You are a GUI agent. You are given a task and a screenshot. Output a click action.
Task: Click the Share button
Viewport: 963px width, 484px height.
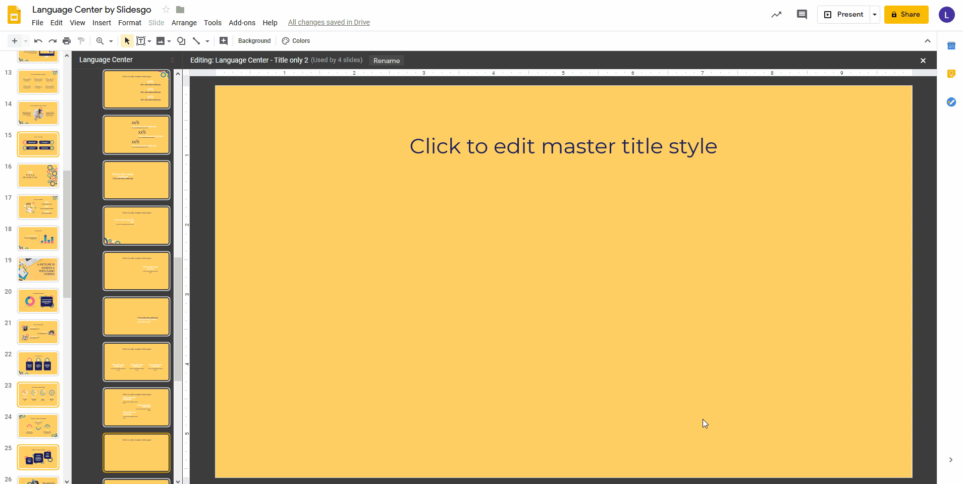pyautogui.click(x=905, y=15)
